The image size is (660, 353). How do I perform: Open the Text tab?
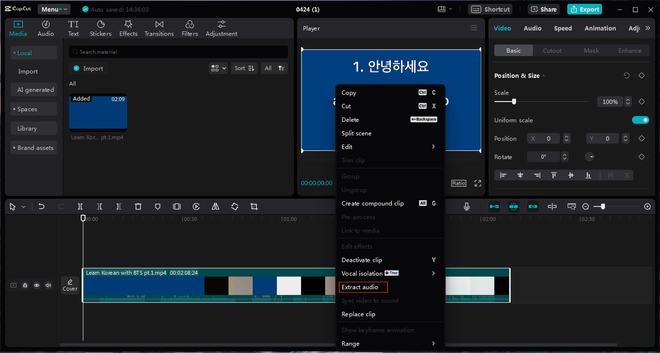tap(74, 28)
